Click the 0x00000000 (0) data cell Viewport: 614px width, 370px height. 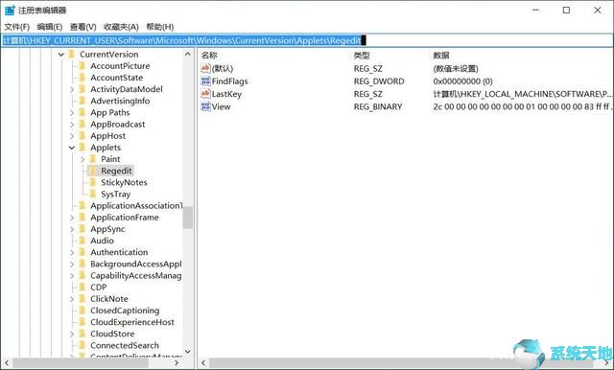[462, 81]
